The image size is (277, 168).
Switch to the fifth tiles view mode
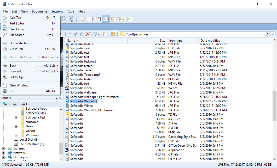[x=114, y=19]
